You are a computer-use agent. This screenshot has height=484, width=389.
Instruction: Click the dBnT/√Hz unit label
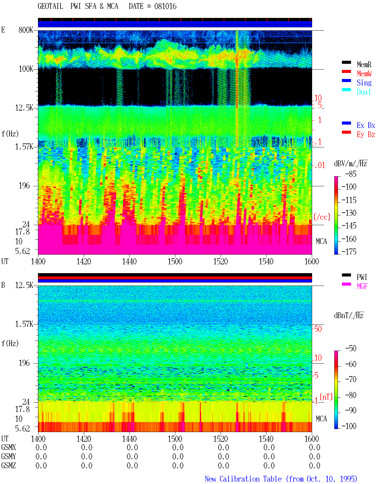[x=349, y=315]
